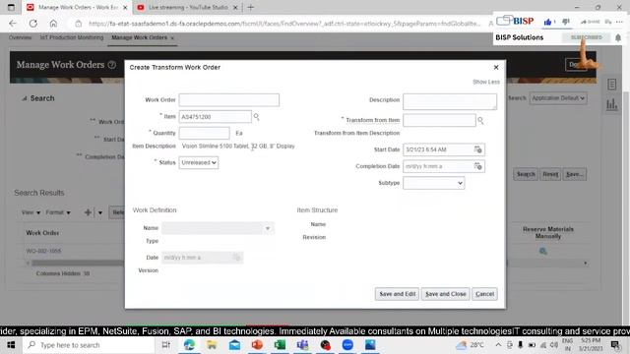The width and height of the screenshot is (630, 354).
Task: Switch to the IoT Production Monitoring tab
Action: coord(72,37)
